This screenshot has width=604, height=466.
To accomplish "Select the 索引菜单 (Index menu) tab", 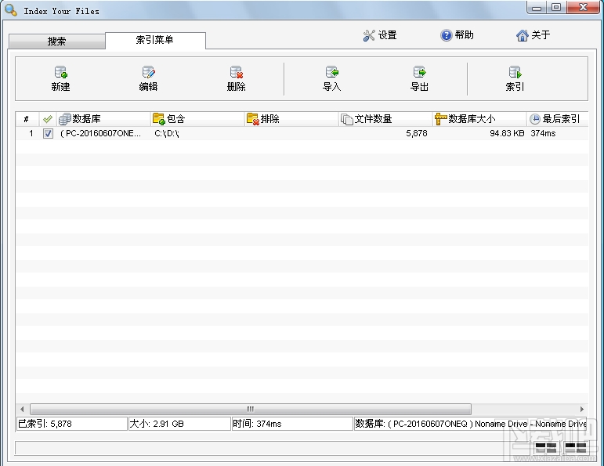I will [x=155, y=40].
